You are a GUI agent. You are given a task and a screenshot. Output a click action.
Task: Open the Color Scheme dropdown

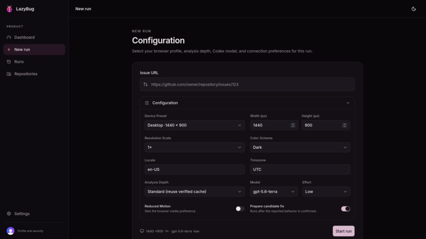click(300, 147)
